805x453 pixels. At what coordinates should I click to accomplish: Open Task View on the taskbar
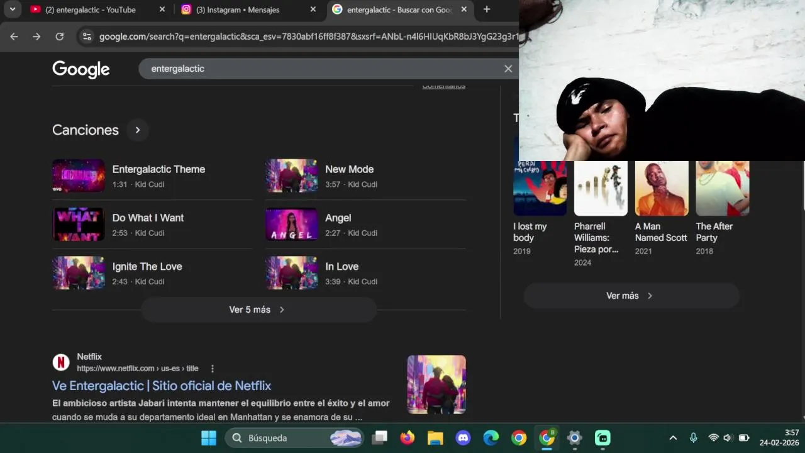click(380, 438)
